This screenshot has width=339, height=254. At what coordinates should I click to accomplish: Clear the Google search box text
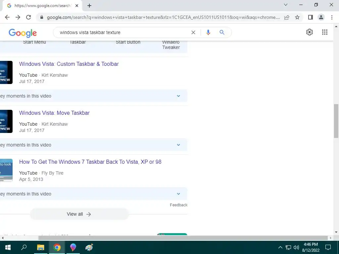point(193,32)
